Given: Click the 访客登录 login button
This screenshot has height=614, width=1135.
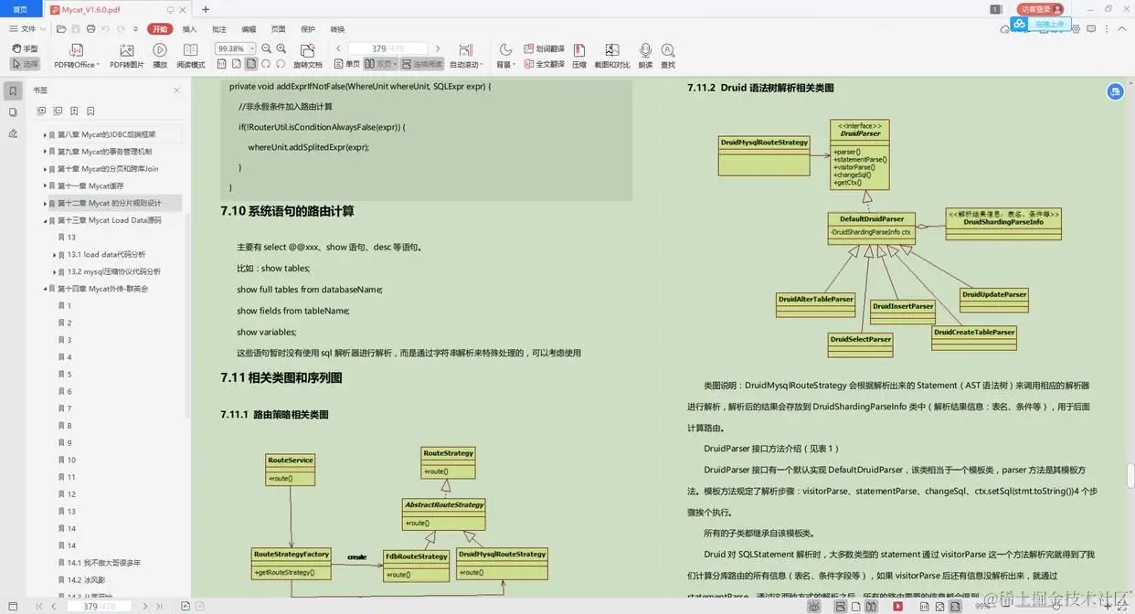Looking at the screenshot, I should click(1040, 9).
